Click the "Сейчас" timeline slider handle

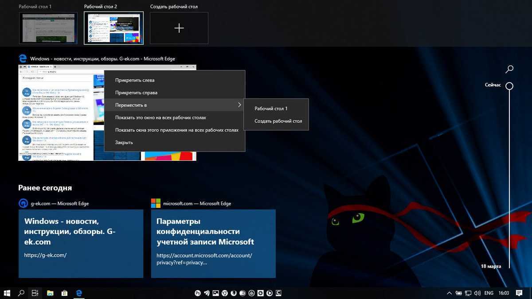(509, 85)
